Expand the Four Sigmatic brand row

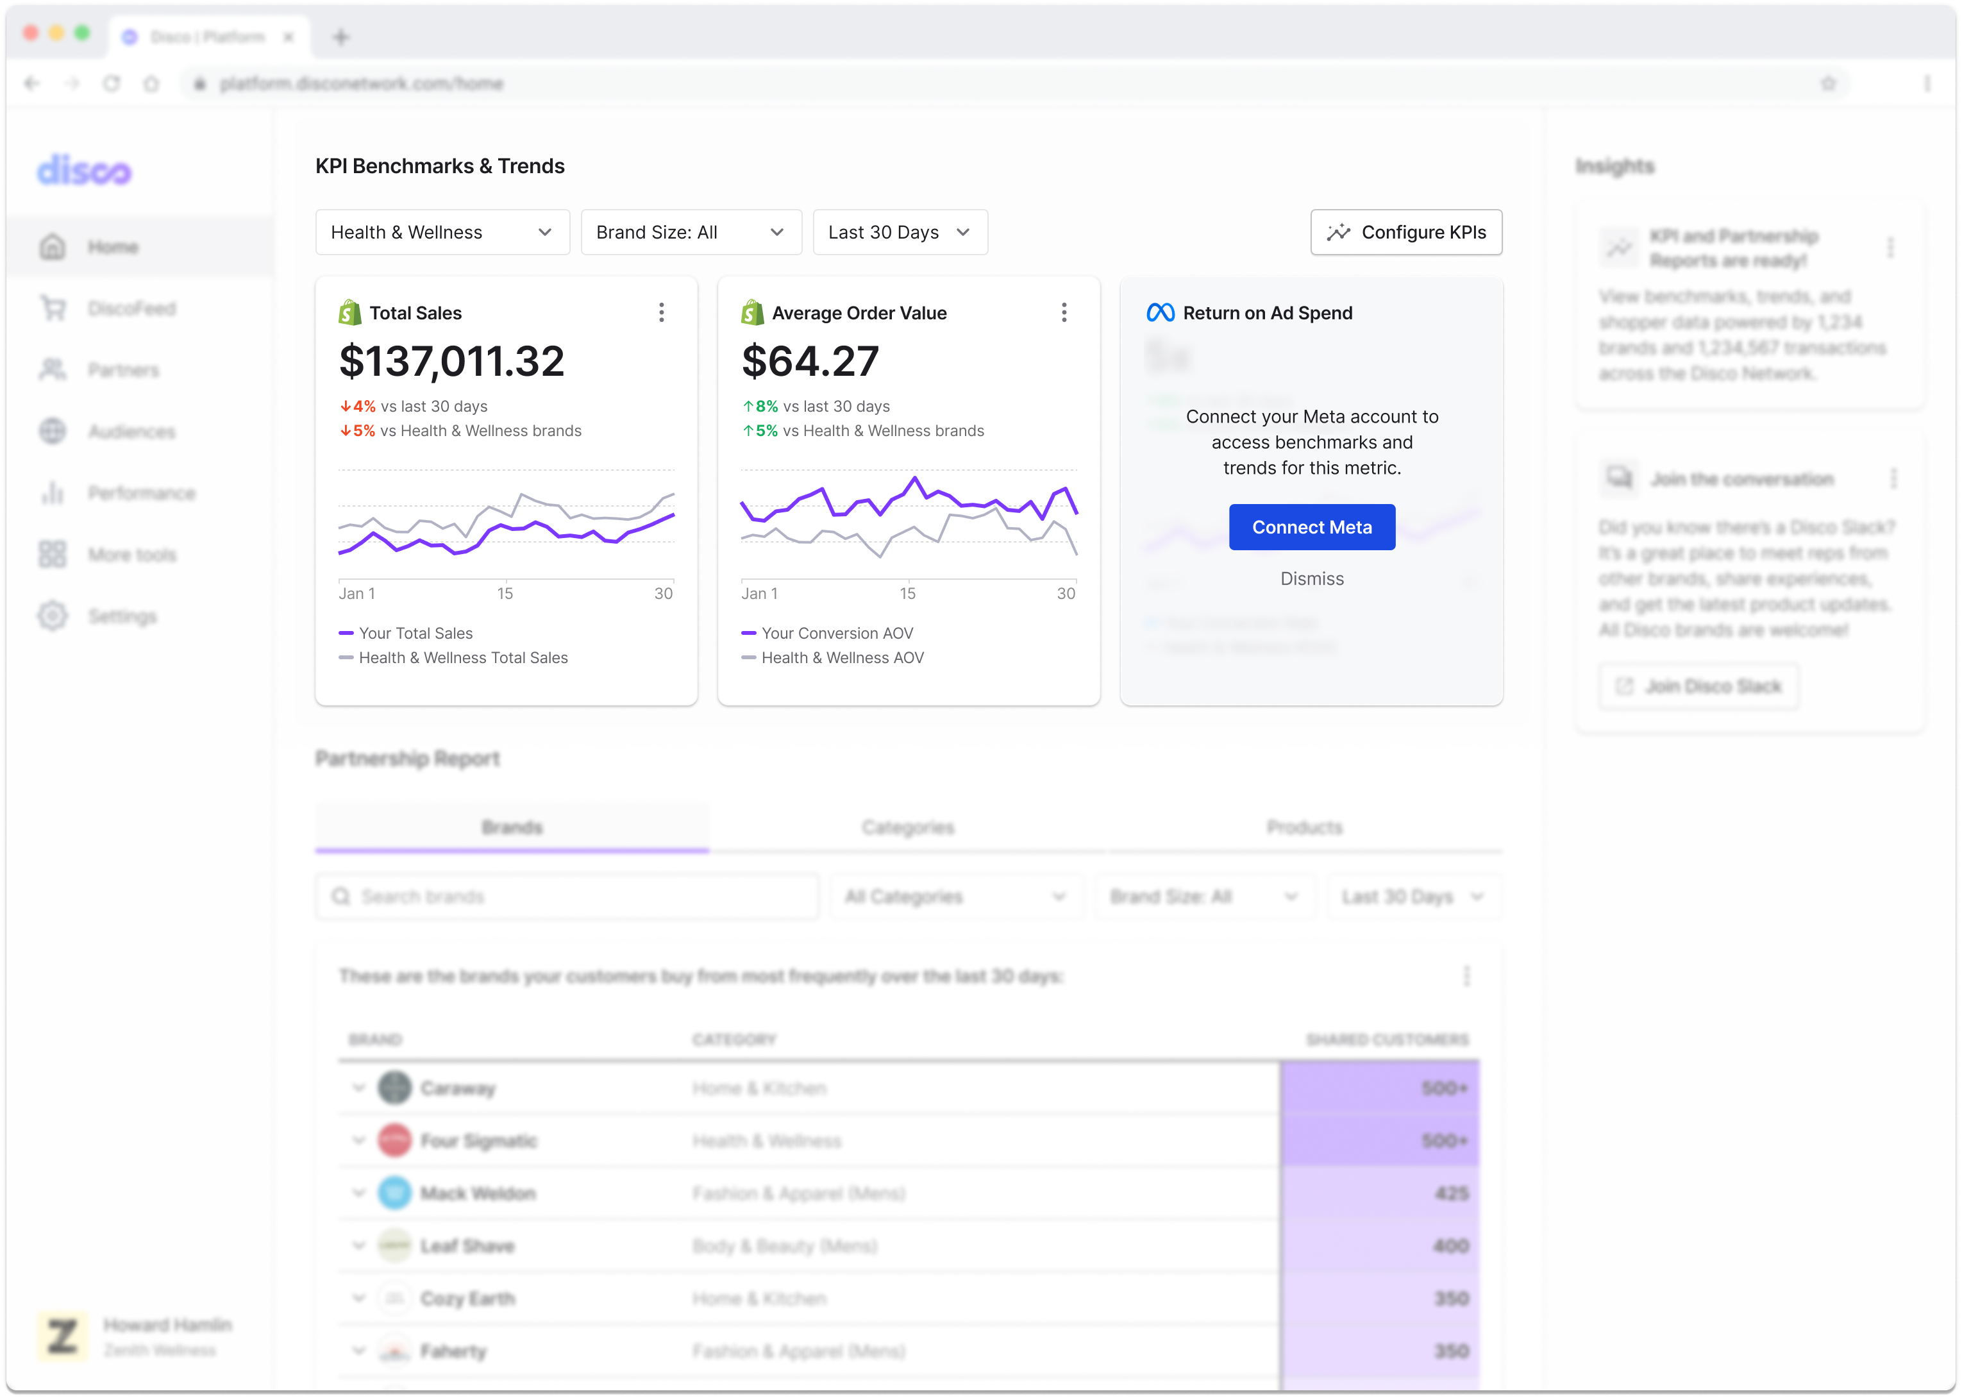359,1141
